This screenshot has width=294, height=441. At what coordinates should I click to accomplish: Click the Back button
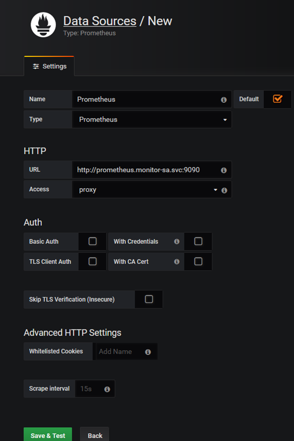point(95,435)
